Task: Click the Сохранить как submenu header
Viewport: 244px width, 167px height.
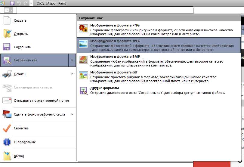Action: [x=159, y=18]
